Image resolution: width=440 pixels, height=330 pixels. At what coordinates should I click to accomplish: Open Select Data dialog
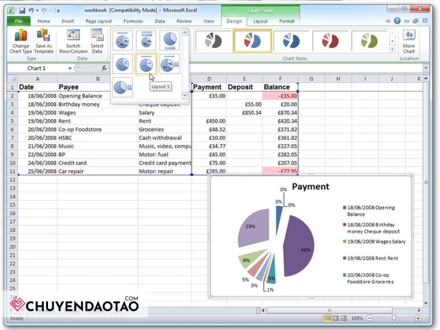(97, 41)
